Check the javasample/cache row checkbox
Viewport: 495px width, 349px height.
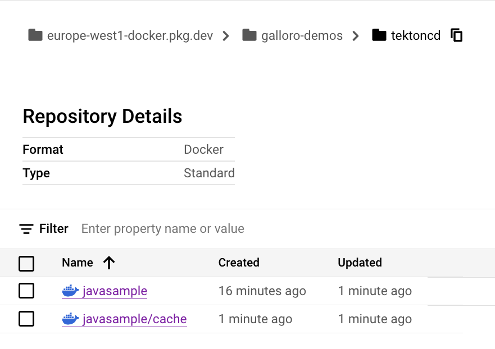pyautogui.click(x=26, y=319)
